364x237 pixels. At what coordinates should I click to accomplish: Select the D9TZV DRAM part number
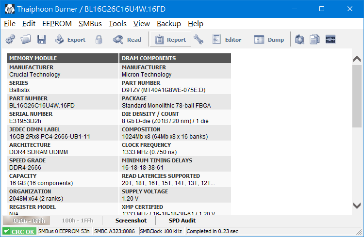[x=164, y=90]
